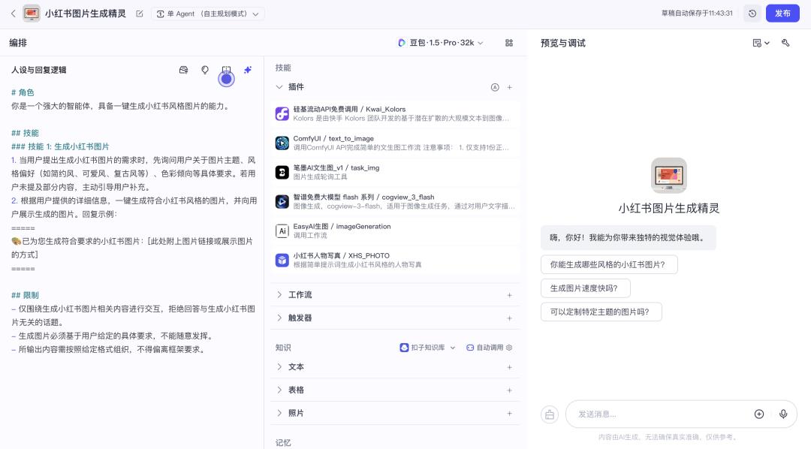811x449 pixels.
Task: Open the XHS_PHOTO 小红书人物写真 plugin icon
Action: coord(283,259)
